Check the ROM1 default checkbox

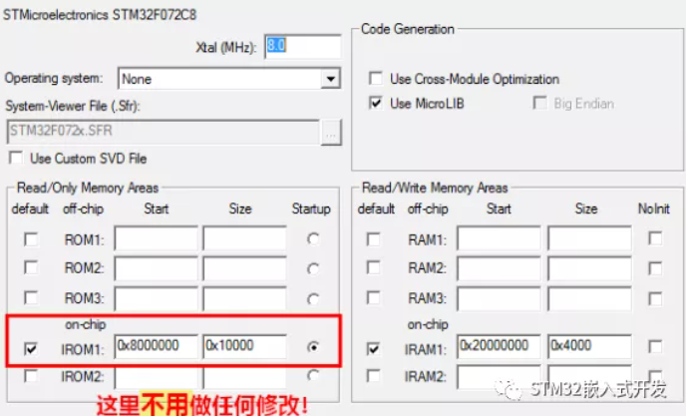coord(31,239)
